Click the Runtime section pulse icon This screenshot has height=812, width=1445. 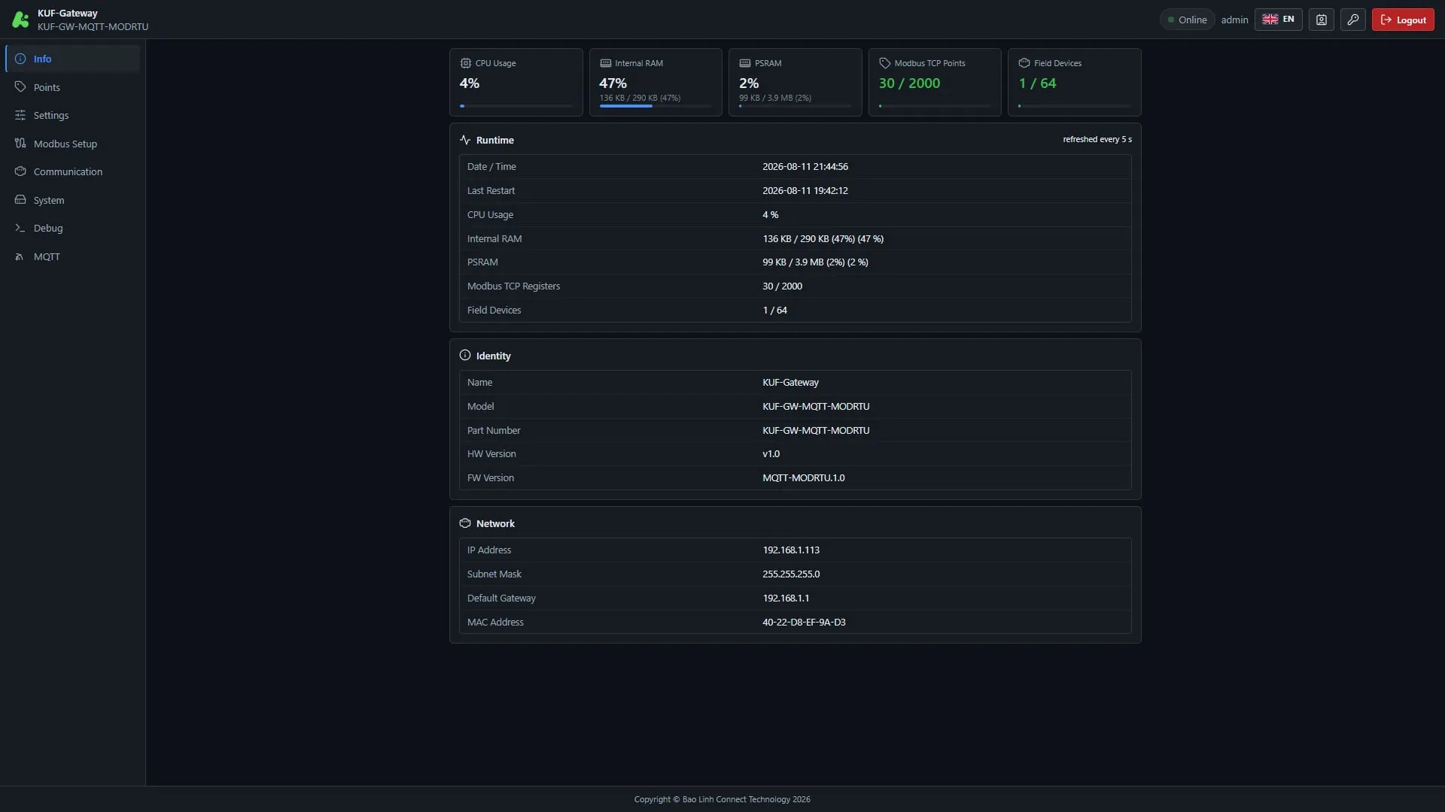[465, 140]
